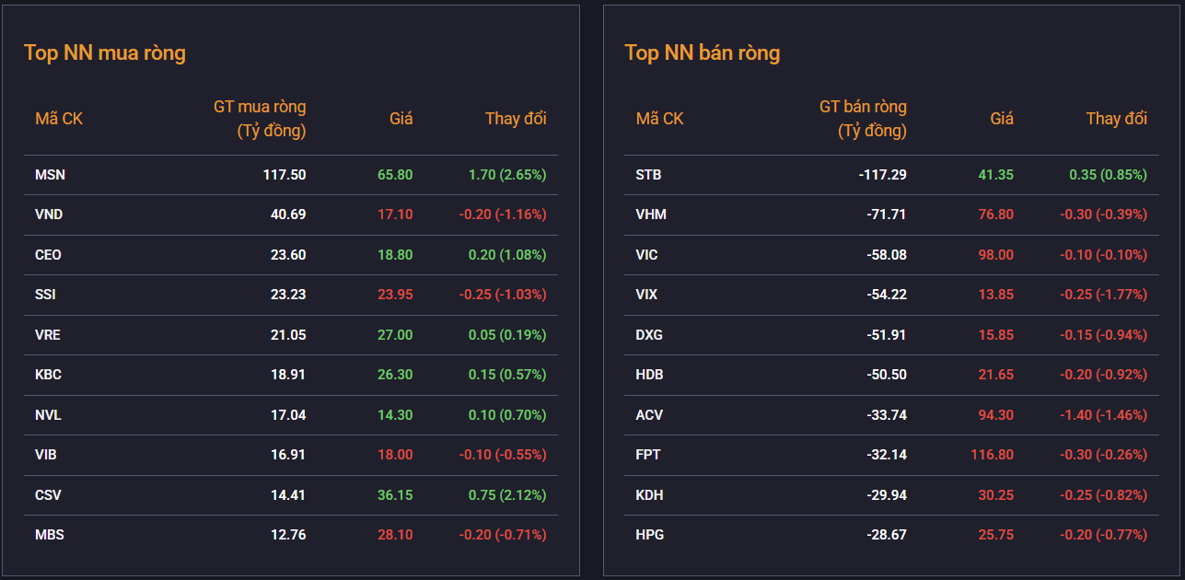The image size is (1185, 580).
Task: Click DXG net sell value -51.91
Action: tap(887, 335)
